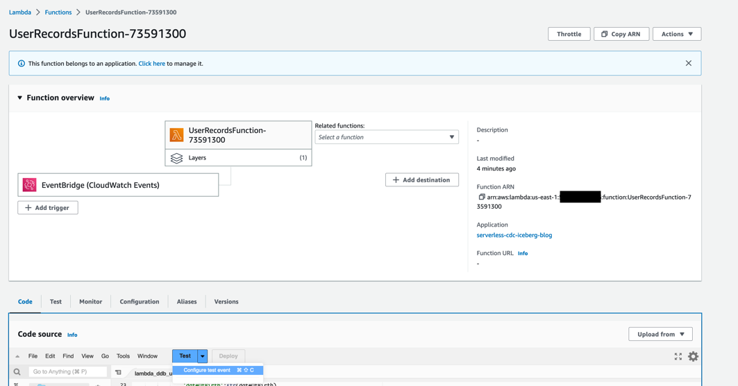
Task: Open the Configuration tab
Action: point(140,301)
